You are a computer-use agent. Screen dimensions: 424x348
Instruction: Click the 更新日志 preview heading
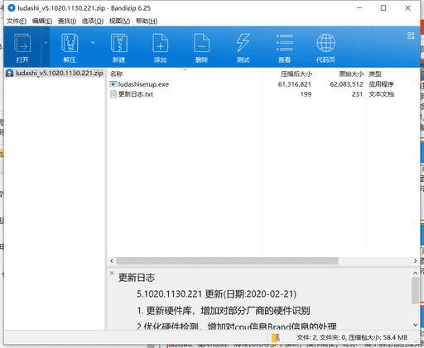coord(137,278)
